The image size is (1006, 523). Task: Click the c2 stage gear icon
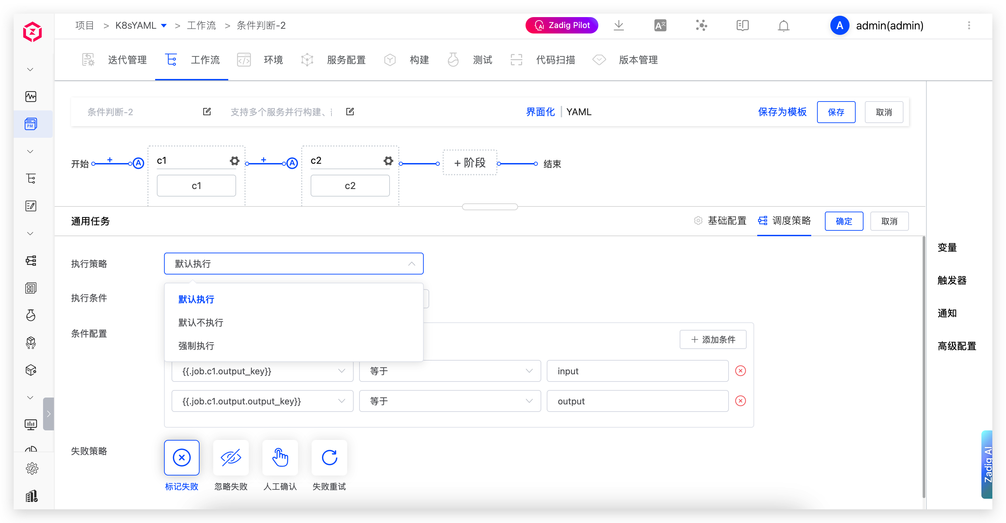pos(388,161)
